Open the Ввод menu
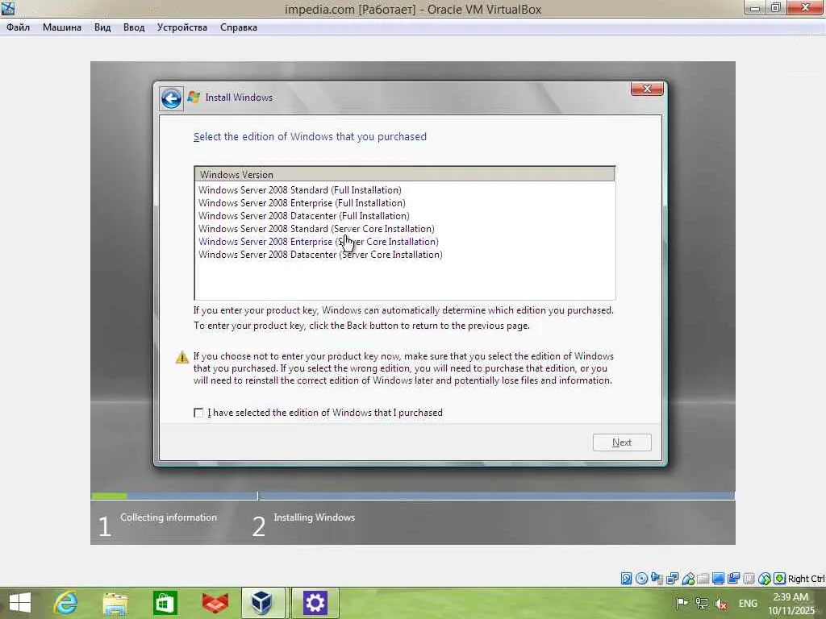 click(134, 27)
